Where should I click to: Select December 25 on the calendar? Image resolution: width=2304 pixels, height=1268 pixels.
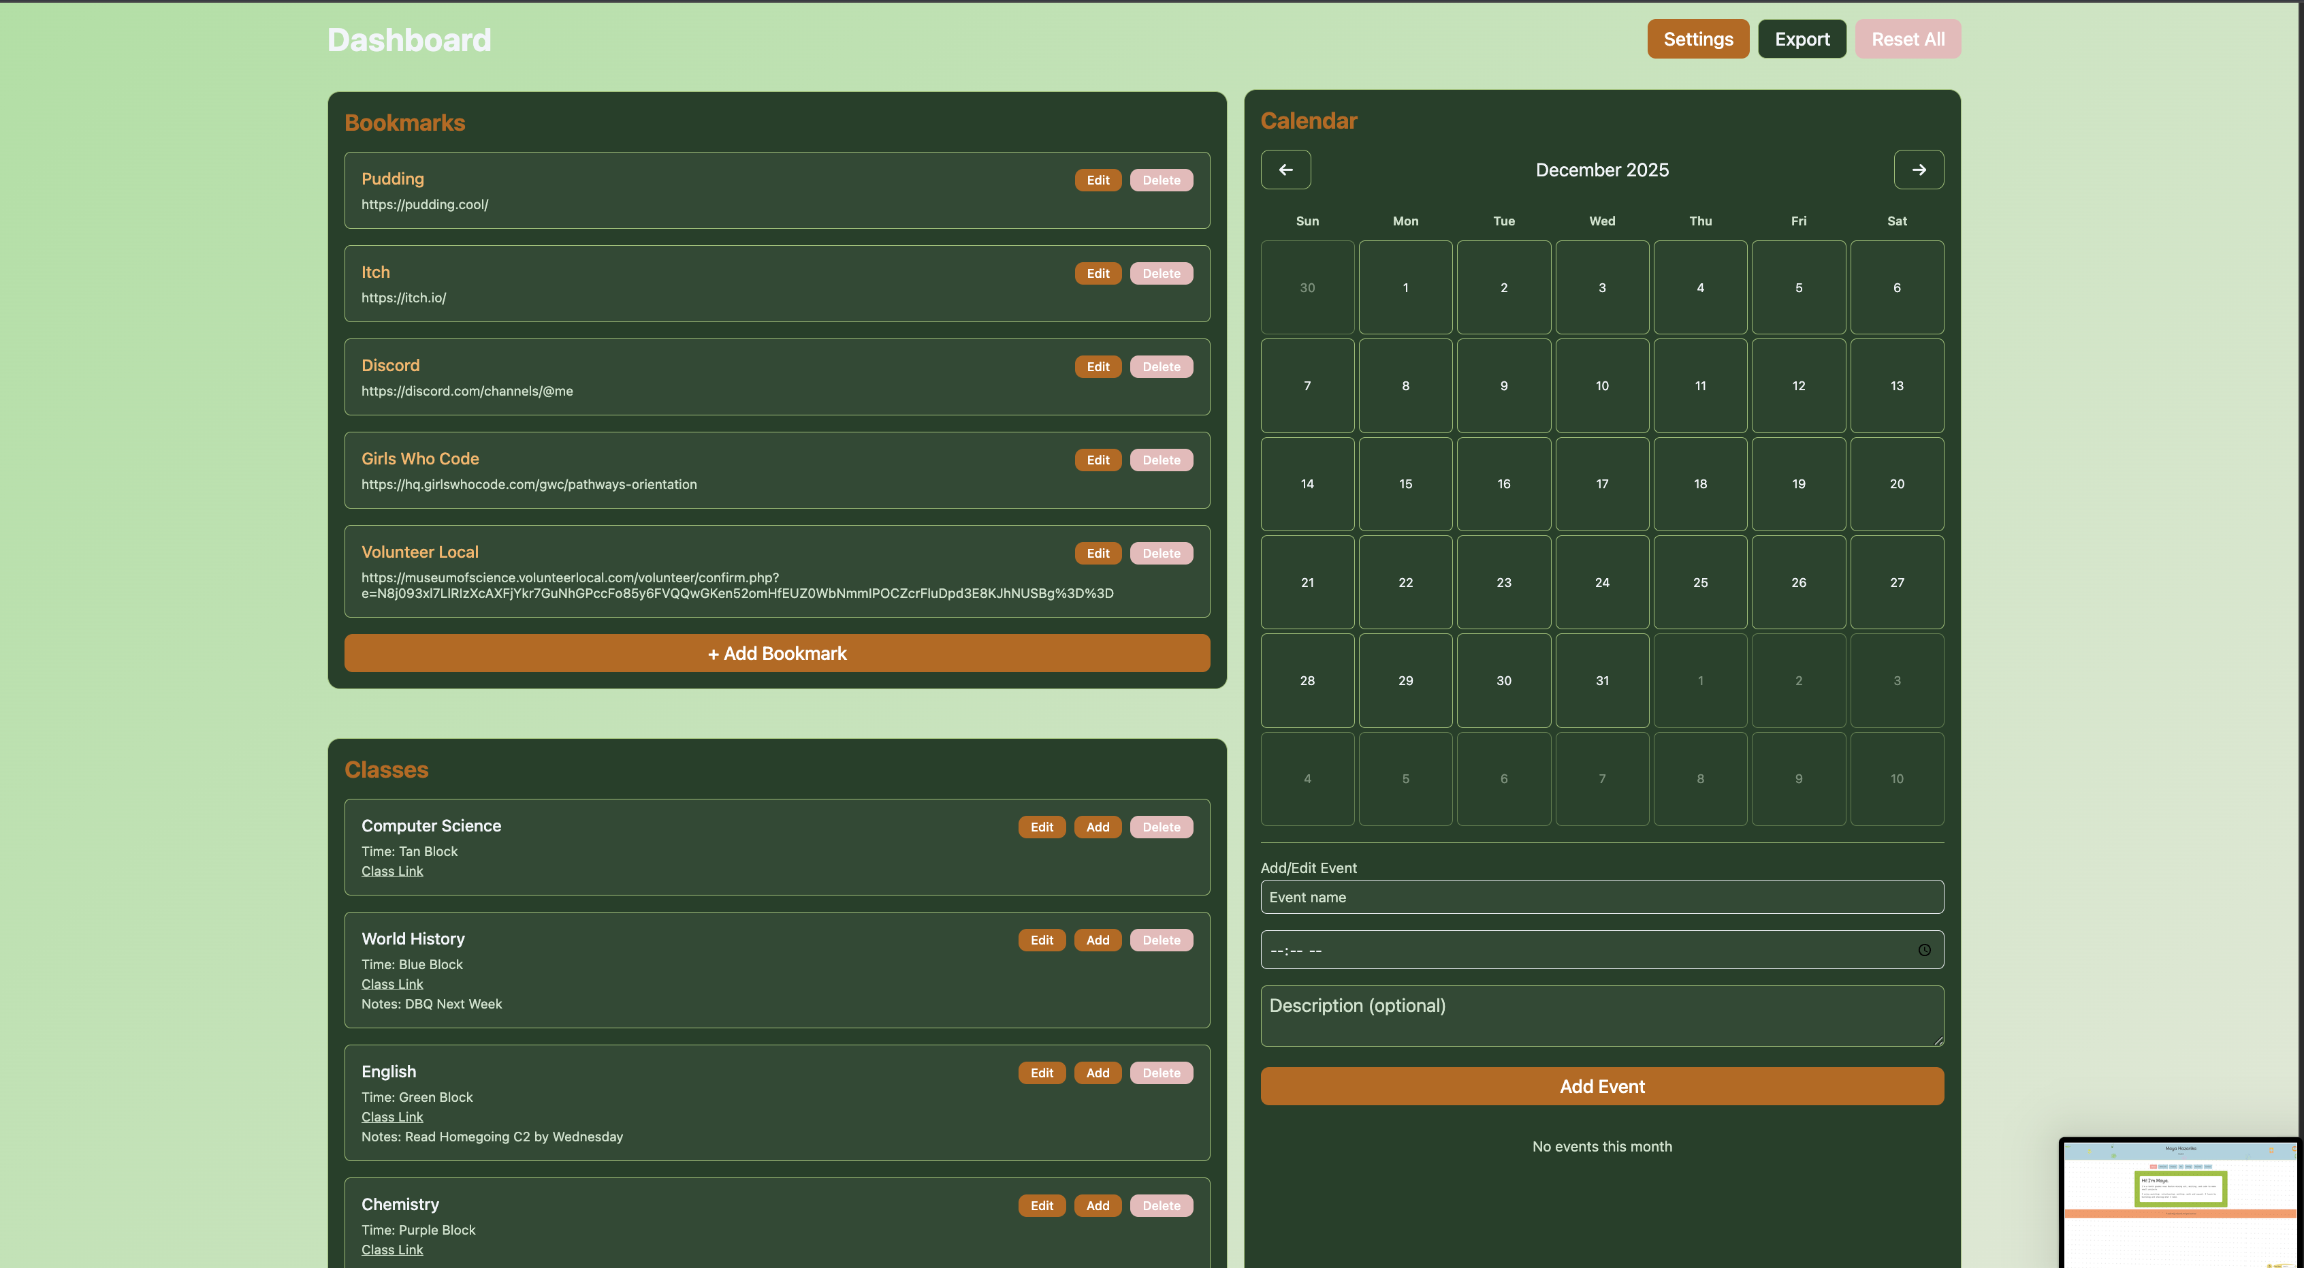pyautogui.click(x=1699, y=582)
